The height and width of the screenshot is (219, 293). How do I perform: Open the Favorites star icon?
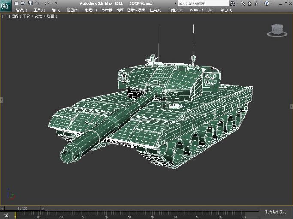(x=257, y=3)
